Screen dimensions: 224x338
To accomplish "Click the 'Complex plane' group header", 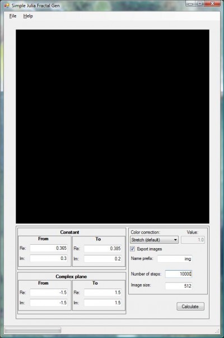I will point(71,276).
